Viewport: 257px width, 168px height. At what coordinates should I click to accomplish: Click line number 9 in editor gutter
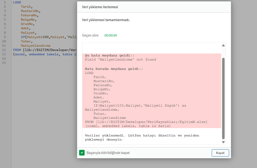pyautogui.click(x=5, y=37)
